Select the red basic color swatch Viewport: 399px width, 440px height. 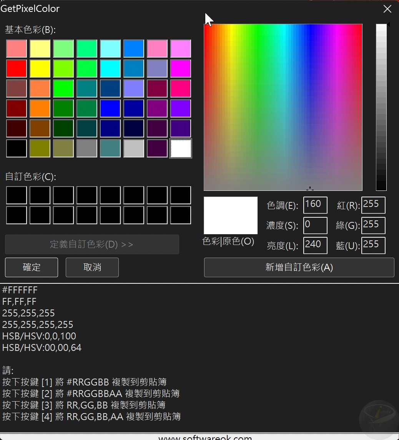[17, 68]
